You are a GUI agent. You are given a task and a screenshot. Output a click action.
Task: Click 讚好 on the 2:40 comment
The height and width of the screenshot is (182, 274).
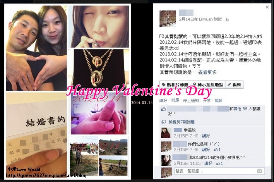coord(206,136)
